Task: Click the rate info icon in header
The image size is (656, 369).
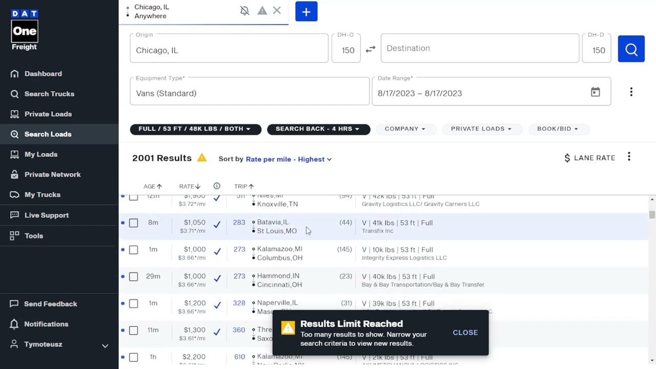Action: coord(217,186)
